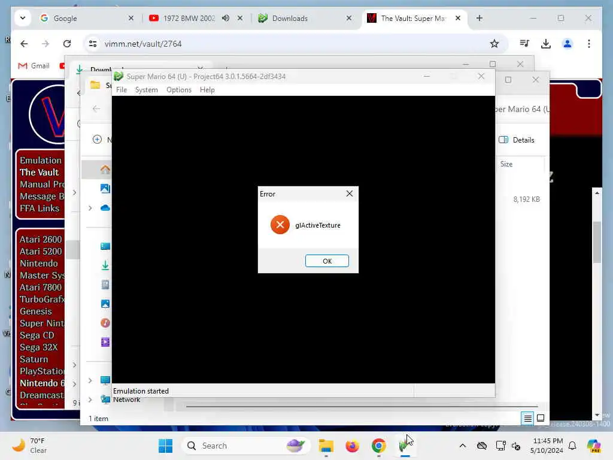Click the browser page vertical scrollbar thumb
Viewport: 613px width, 460px height.
coord(597,242)
